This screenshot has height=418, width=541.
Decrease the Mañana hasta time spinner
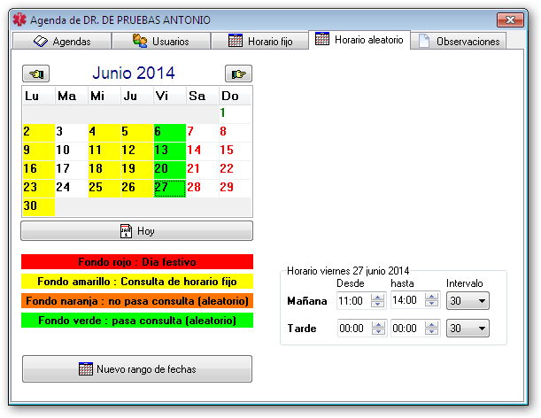pyautogui.click(x=431, y=306)
